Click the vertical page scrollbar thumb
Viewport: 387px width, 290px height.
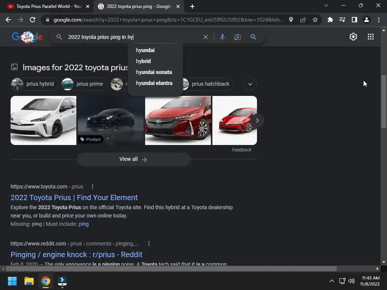tap(384, 101)
